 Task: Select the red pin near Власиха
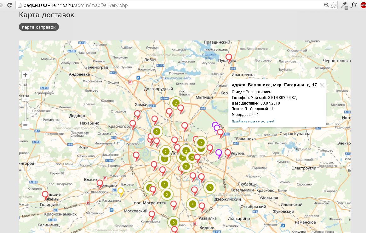pyautogui.click(x=100, y=184)
